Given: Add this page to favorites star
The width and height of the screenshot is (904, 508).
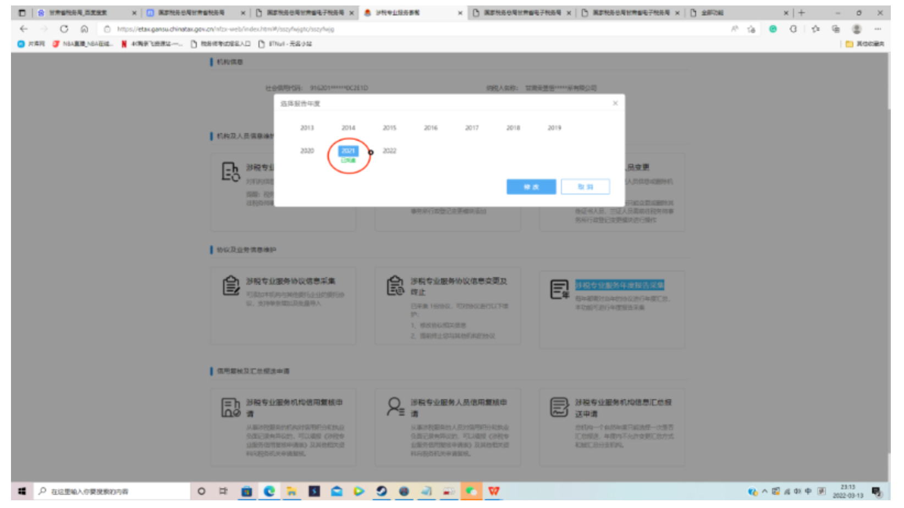Looking at the screenshot, I should coord(751,29).
